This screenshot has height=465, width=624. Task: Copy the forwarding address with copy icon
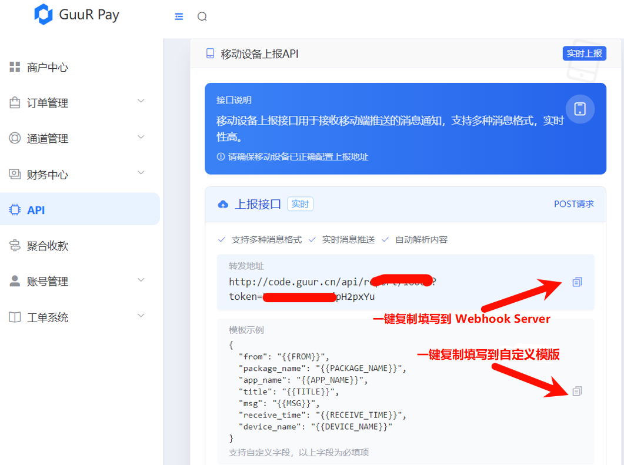tap(577, 282)
